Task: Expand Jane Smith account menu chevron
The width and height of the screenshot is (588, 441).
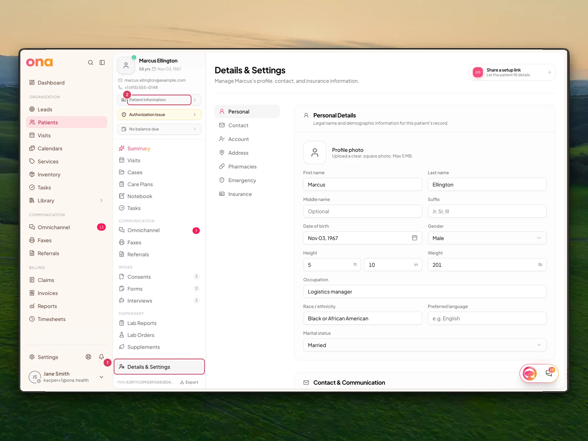Action: (101, 377)
